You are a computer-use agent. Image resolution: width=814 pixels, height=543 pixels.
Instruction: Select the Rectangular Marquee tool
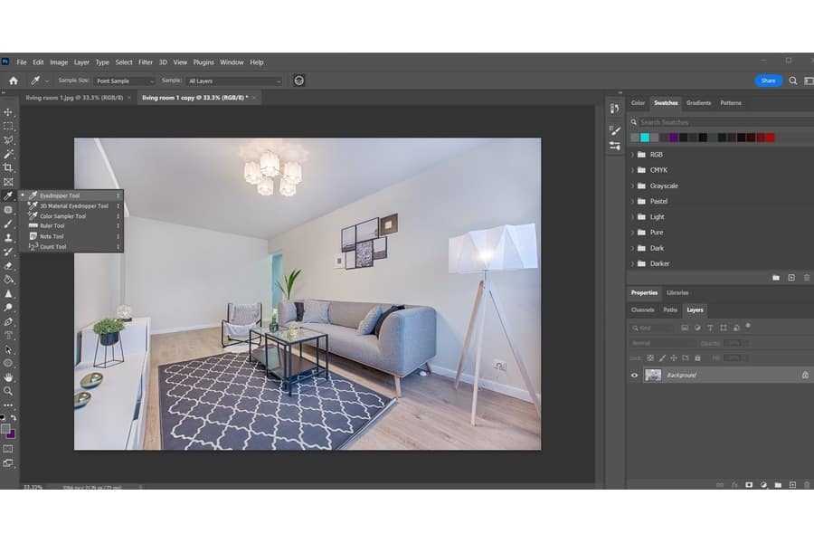(8, 127)
